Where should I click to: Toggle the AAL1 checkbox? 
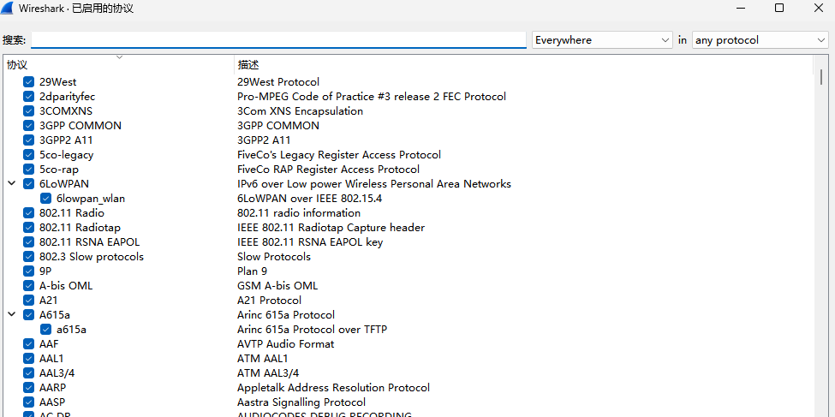[x=29, y=359]
